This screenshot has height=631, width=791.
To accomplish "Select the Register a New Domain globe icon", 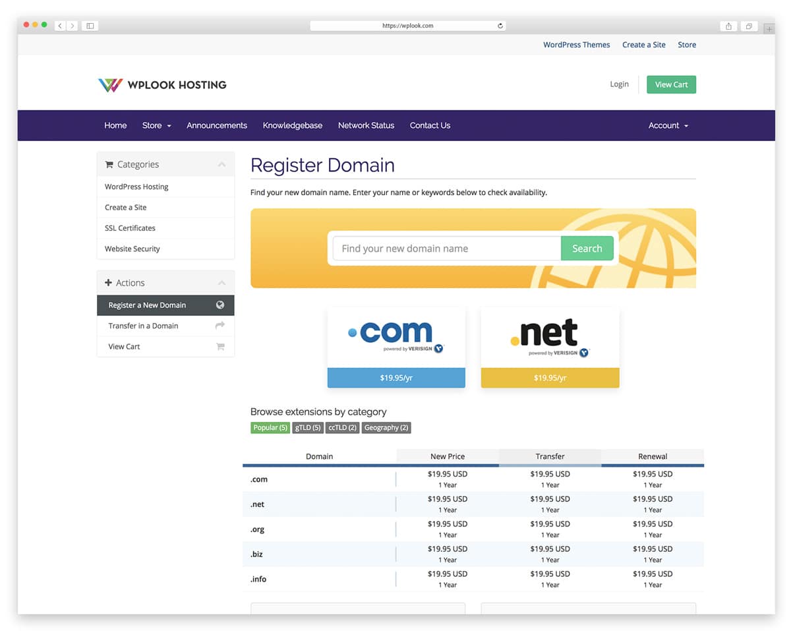I will point(220,305).
